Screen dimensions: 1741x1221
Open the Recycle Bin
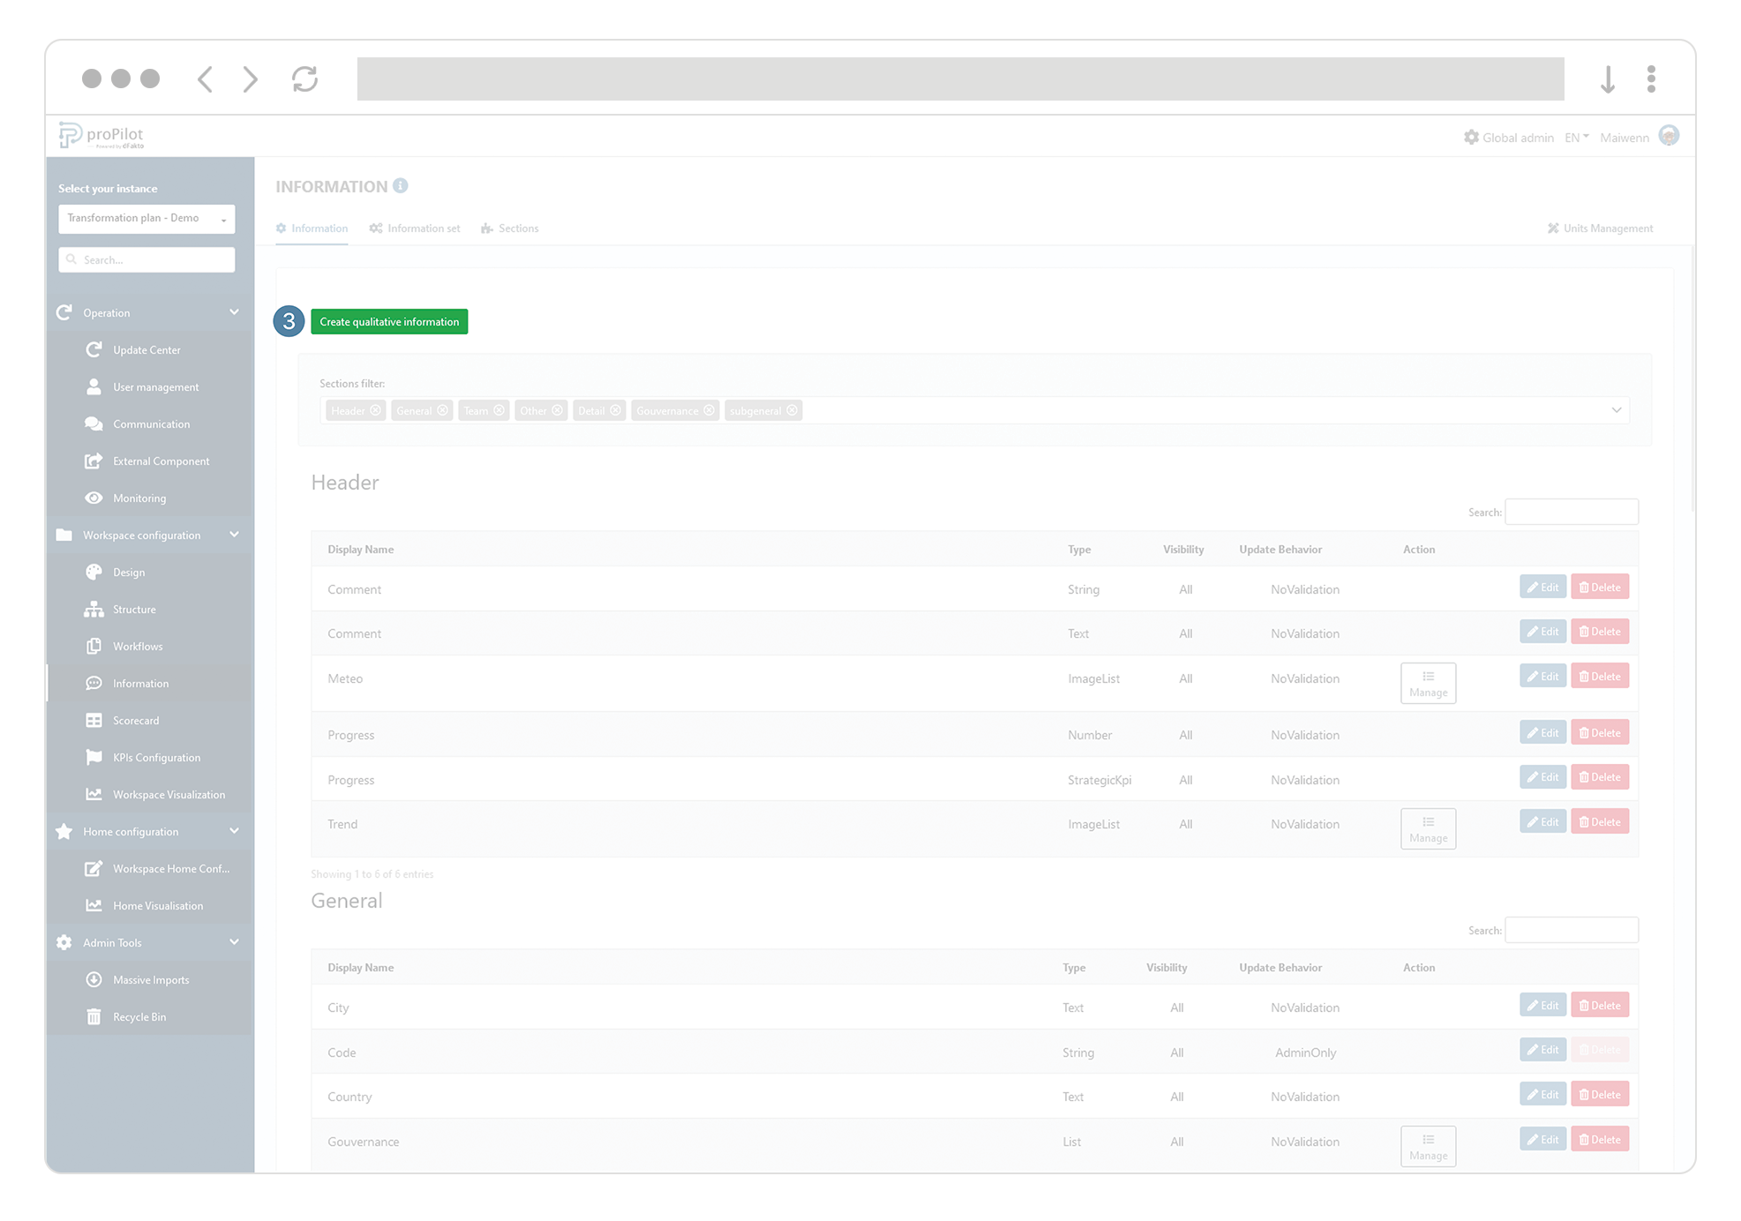click(x=139, y=1016)
